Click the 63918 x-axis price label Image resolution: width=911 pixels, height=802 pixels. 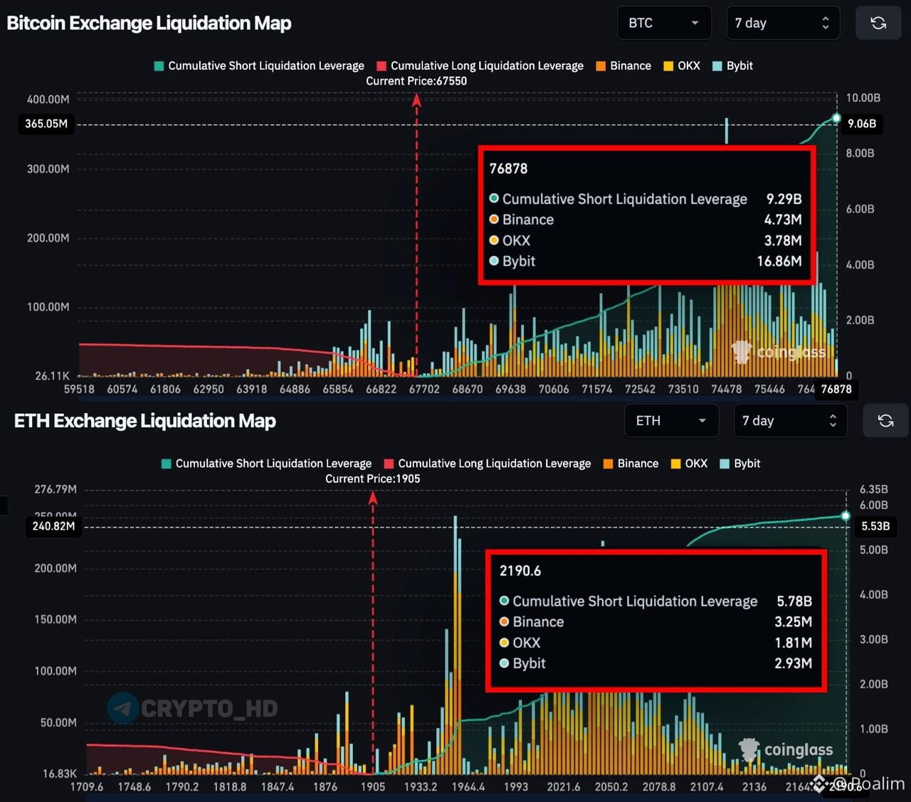tap(252, 389)
